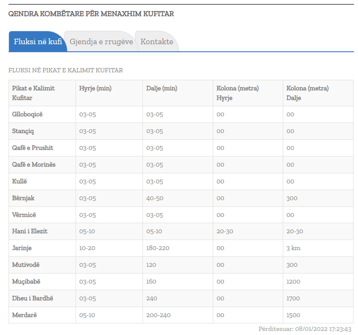Click the Hyrje (min) column header
Image resolution: width=358 pixels, height=335 pixels.
point(95,88)
